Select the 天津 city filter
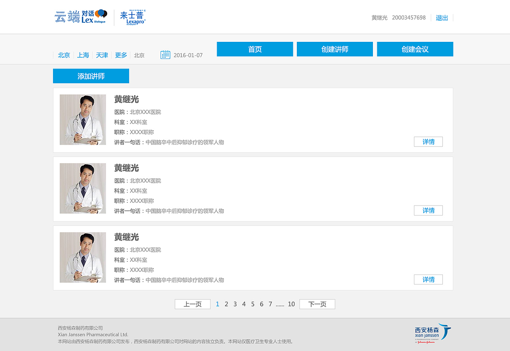The height and width of the screenshot is (351, 510). pyautogui.click(x=102, y=55)
